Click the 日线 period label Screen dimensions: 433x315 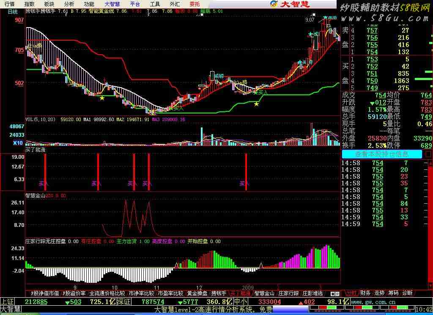click(x=13, y=11)
